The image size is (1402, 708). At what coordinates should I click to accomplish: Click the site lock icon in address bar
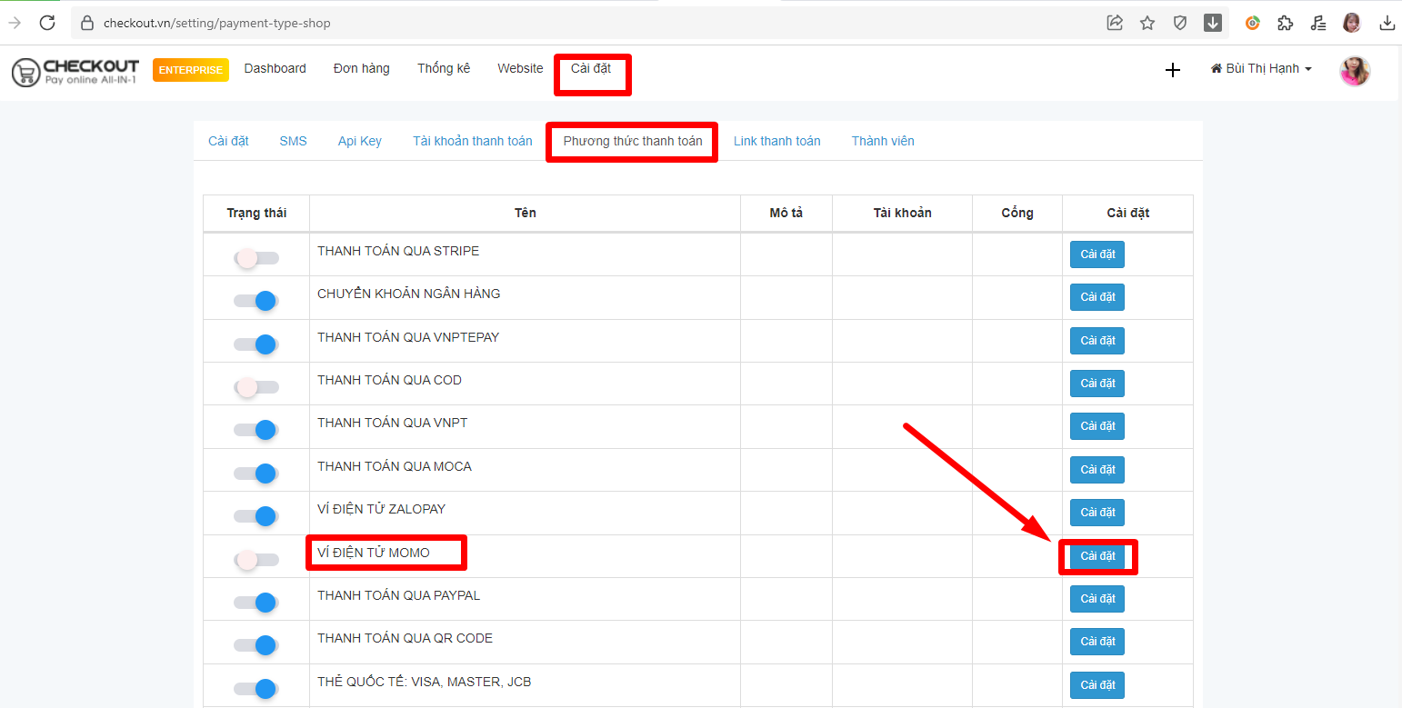pos(87,23)
